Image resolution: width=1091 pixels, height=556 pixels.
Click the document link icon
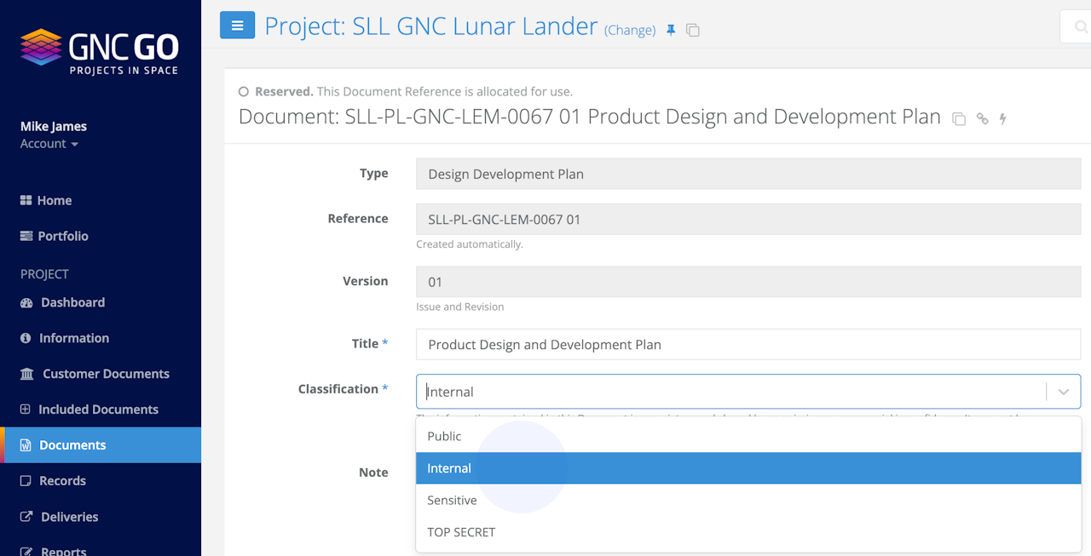[983, 119]
